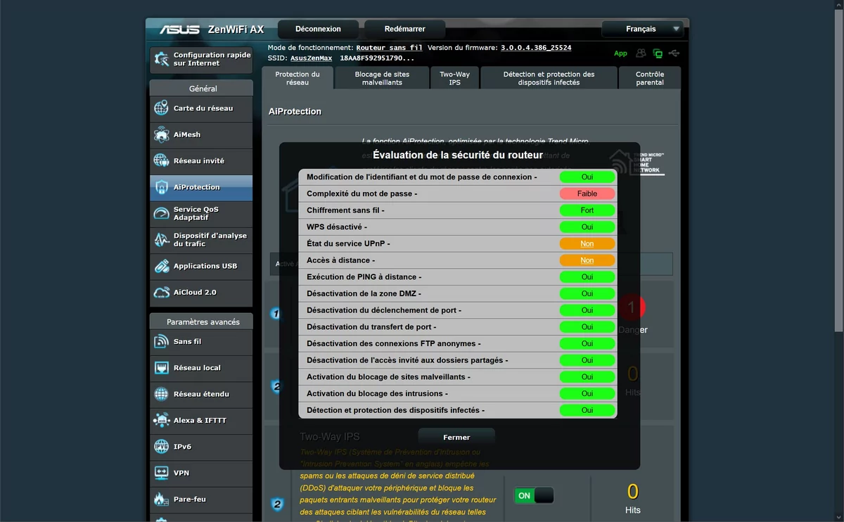Switch to the Two-Way IPS tab
This screenshot has width=844, height=522.
point(454,78)
